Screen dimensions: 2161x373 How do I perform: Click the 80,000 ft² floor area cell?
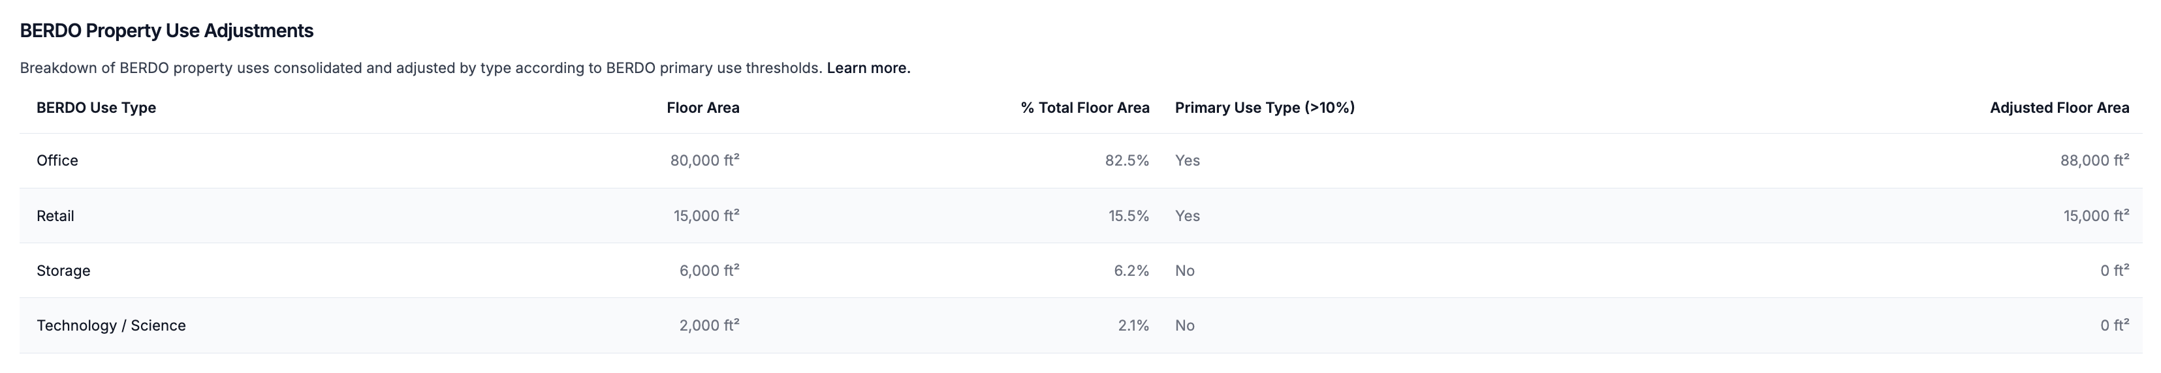(704, 160)
